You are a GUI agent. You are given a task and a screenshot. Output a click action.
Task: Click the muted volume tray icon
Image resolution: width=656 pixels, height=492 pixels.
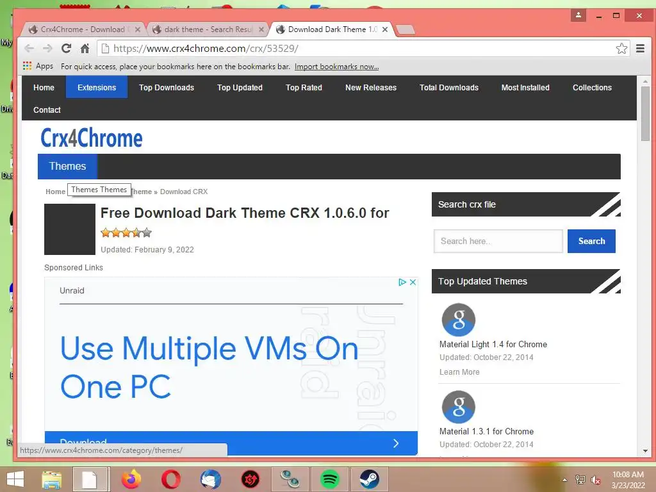pyautogui.click(x=595, y=480)
